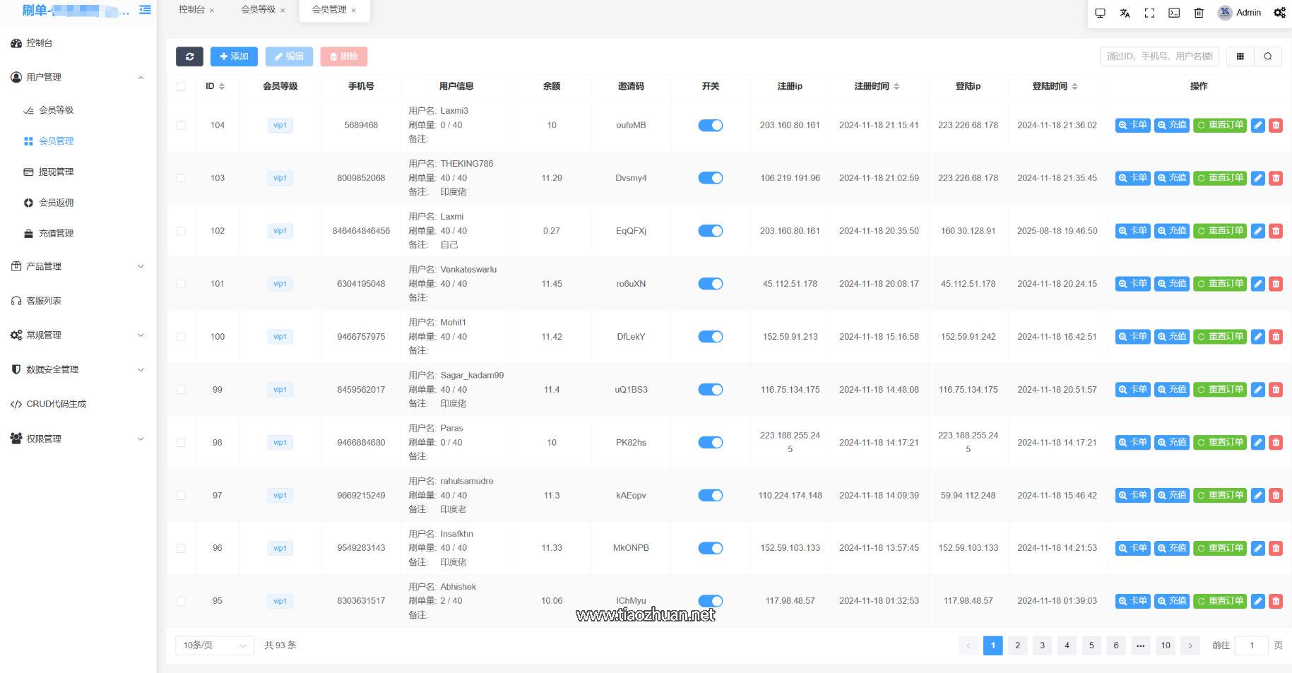Click red delete icon for ID 104
1292x673 pixels.
[1276, 125]
